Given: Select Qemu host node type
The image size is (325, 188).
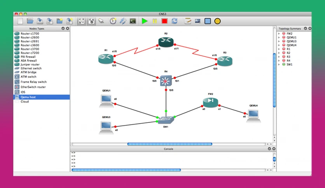Looking at the screenshot, I should (42, 97).
